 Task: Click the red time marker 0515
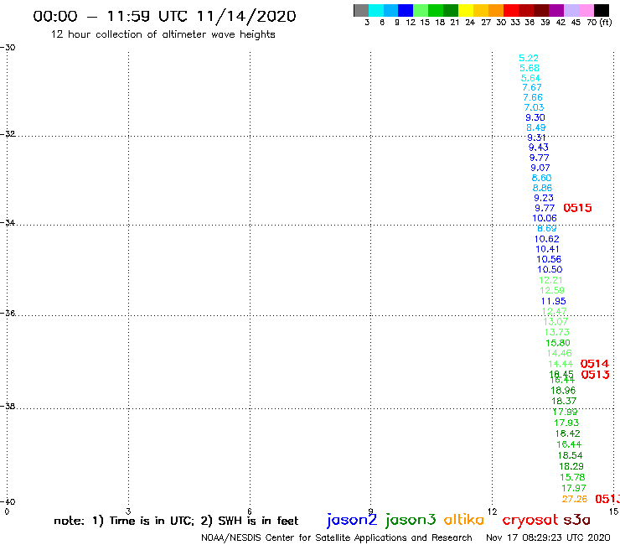[x=577, y=208]
